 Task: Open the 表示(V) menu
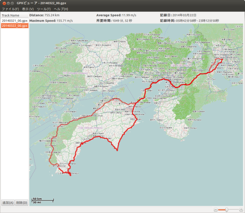coord(28,9)
